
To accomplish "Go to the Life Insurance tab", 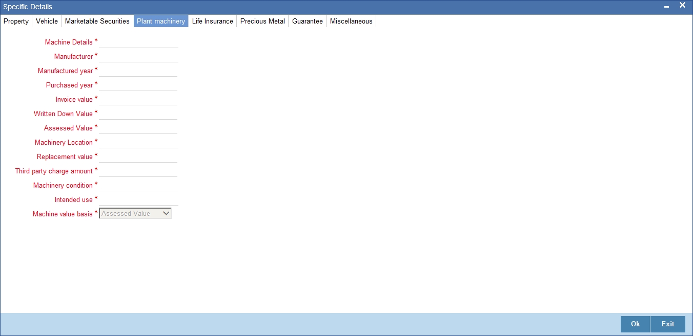I will (x=213, y=21).
